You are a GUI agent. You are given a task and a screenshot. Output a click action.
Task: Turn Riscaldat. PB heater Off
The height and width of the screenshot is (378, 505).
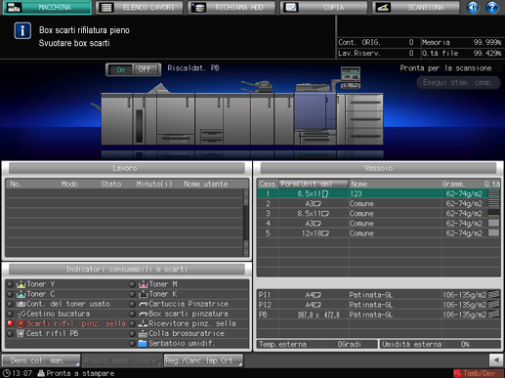145,70
